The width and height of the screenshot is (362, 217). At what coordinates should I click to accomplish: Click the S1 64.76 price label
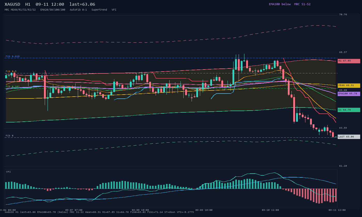click(349, 110)
